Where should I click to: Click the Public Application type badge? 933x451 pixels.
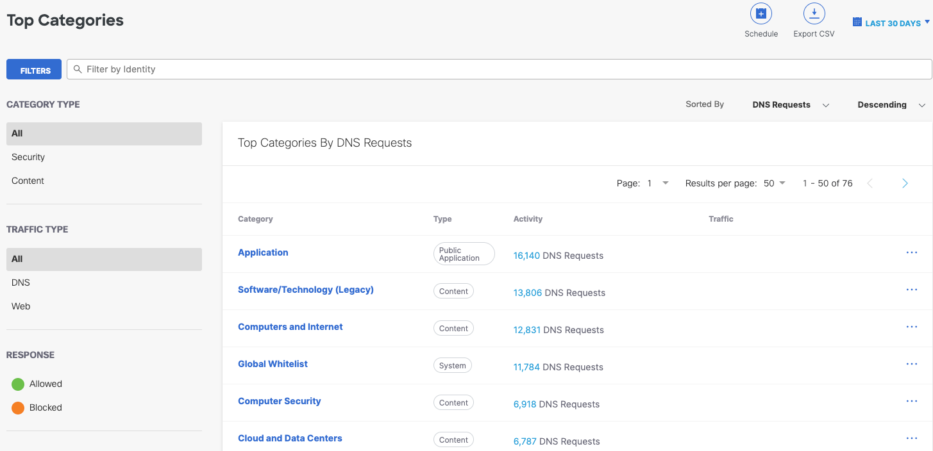tap(464, 254)
